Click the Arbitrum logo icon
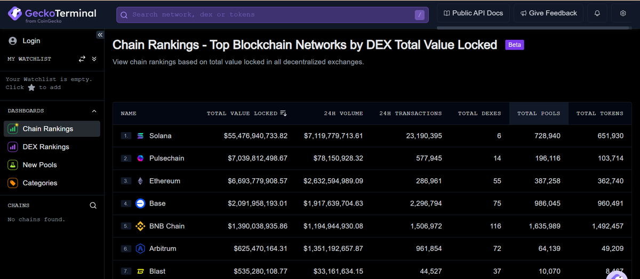The image size is (640, 279). [x=141, y=249]
